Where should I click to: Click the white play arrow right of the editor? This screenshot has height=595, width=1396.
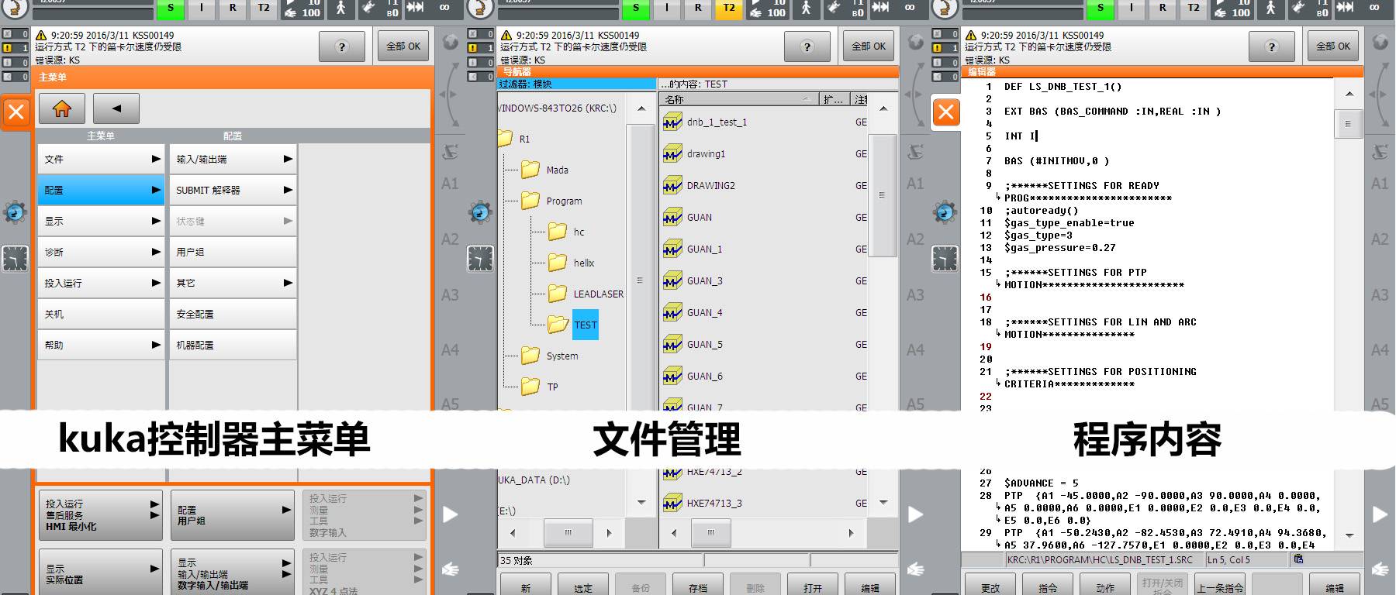coord(1380,514)
